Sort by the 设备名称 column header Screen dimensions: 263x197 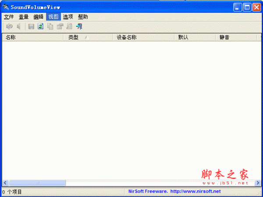click(x=143, y=37)
